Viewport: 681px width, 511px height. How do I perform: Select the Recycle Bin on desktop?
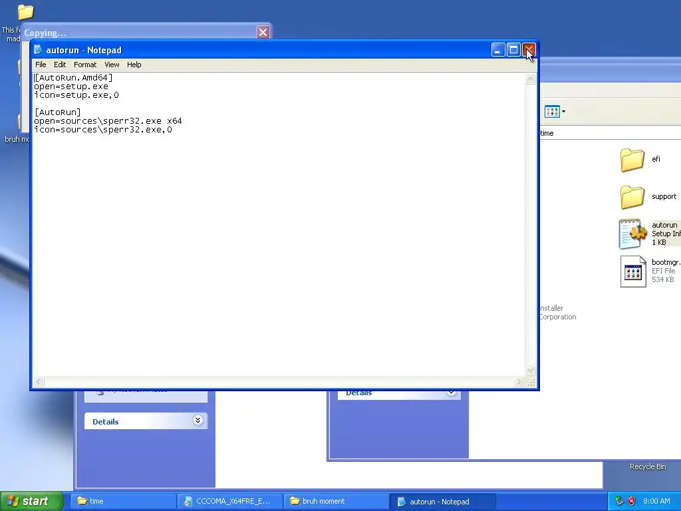pyautogui.click(x=648, y=466)
